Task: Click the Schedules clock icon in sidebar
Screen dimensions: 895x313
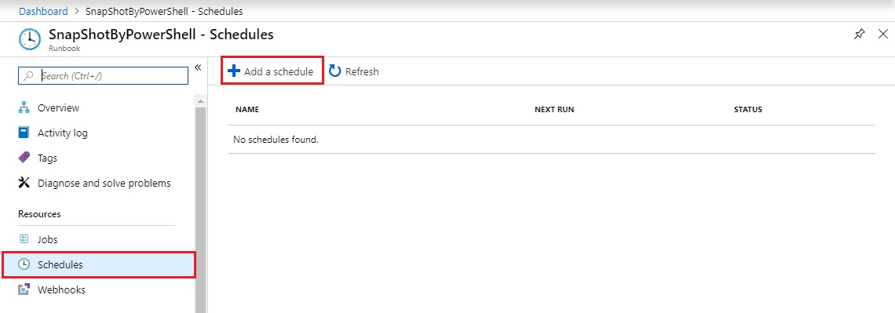Action: point(24,264)
